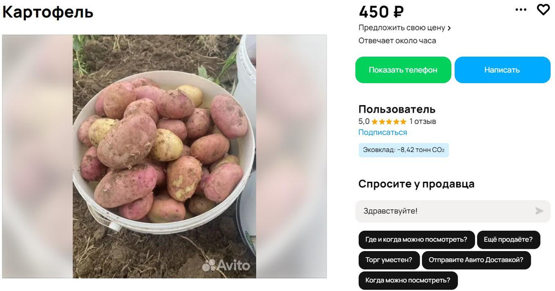Select 'Когда можно посмотреть?' quick question

coord(408,280)
